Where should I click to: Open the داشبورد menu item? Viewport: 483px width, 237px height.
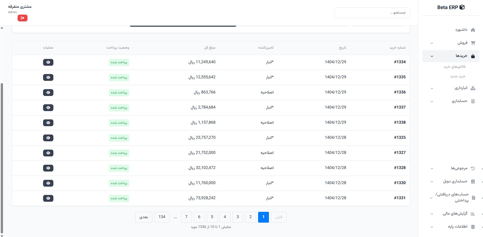click(x=461, y=30)
